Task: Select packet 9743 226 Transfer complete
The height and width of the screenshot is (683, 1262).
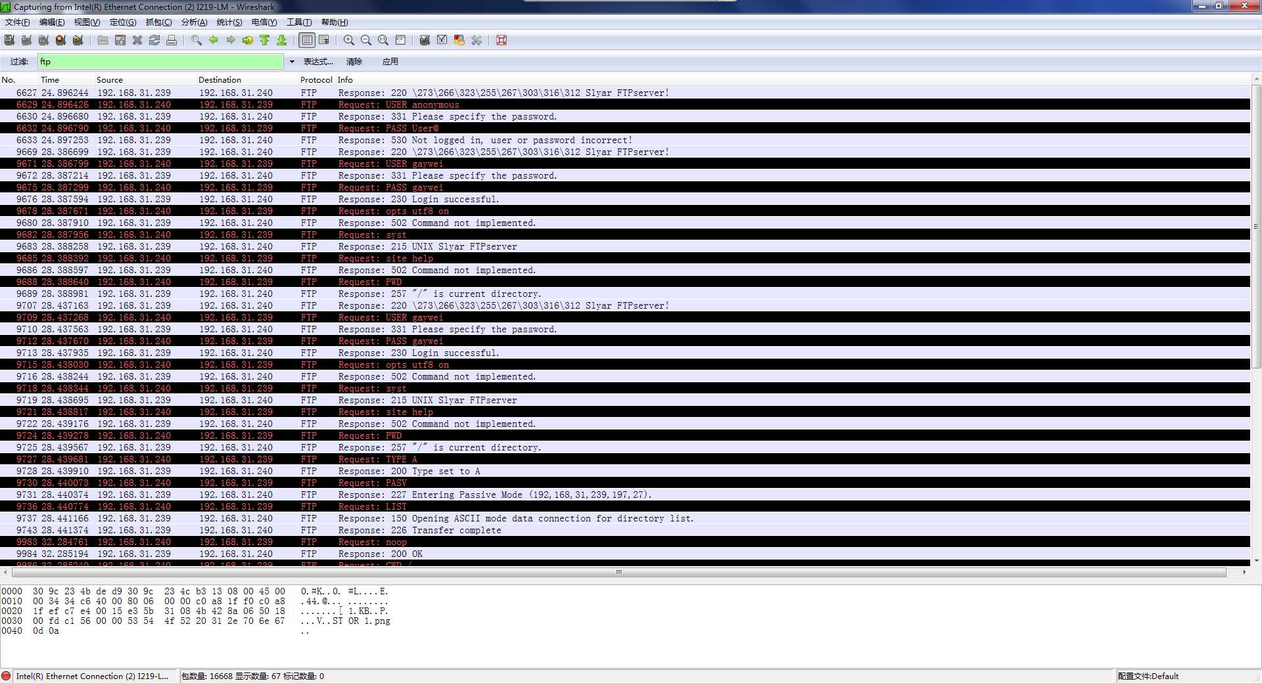Action: point(625,530)
